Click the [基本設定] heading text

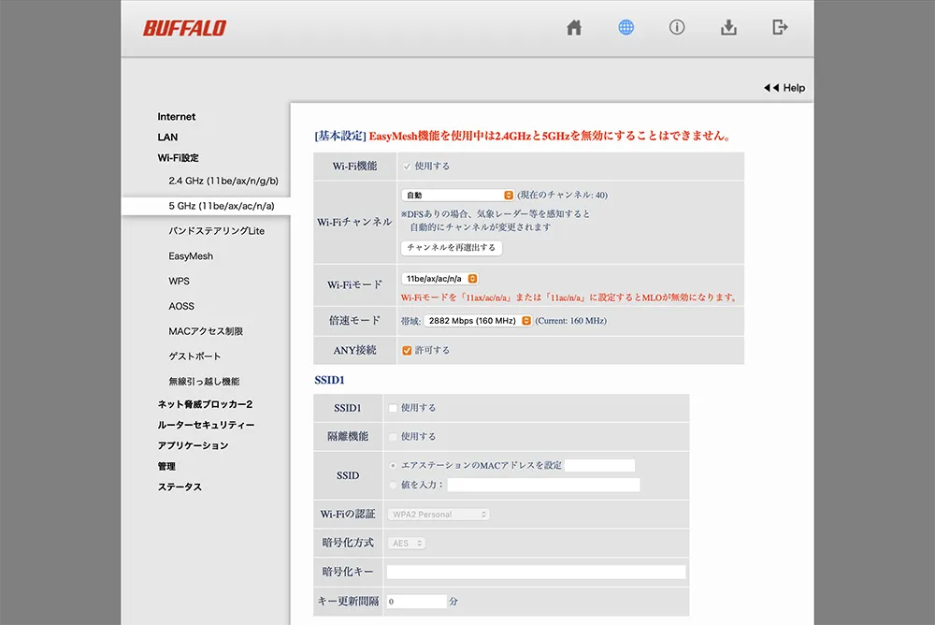click(x=340, y=136)
